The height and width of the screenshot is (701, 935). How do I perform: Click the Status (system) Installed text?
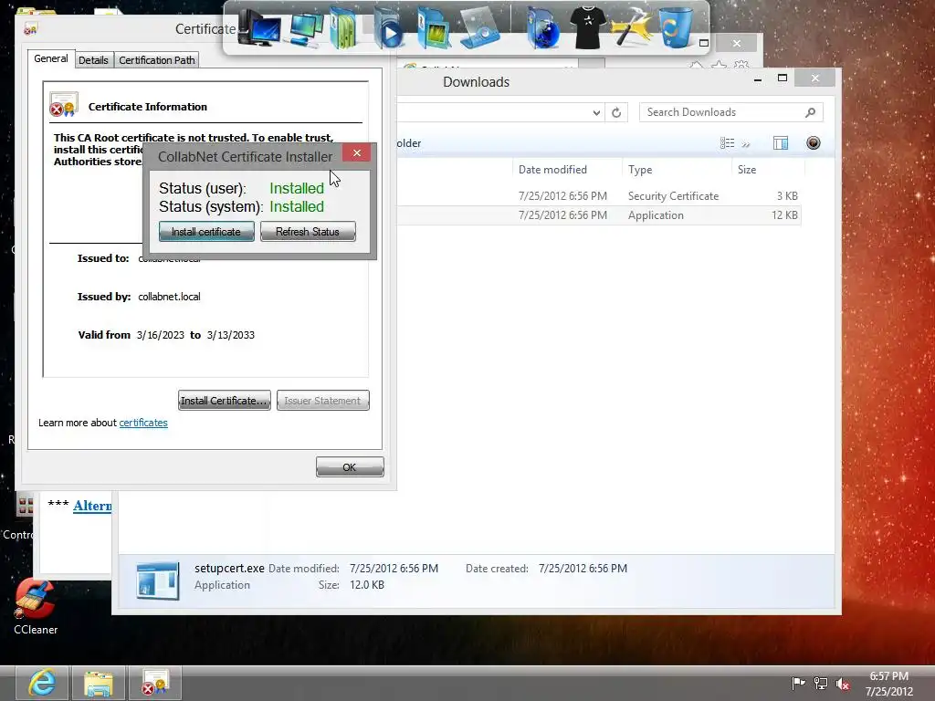297,207
